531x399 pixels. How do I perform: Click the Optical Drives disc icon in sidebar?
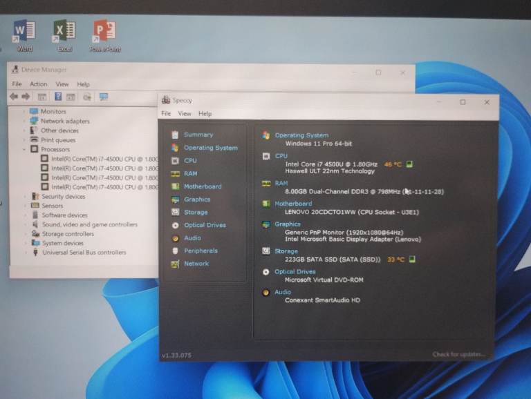[175, 225]
